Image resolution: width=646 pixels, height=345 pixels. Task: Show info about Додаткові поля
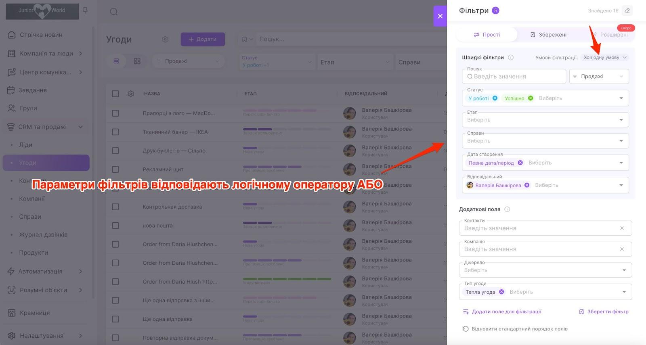tap(507, 209)
